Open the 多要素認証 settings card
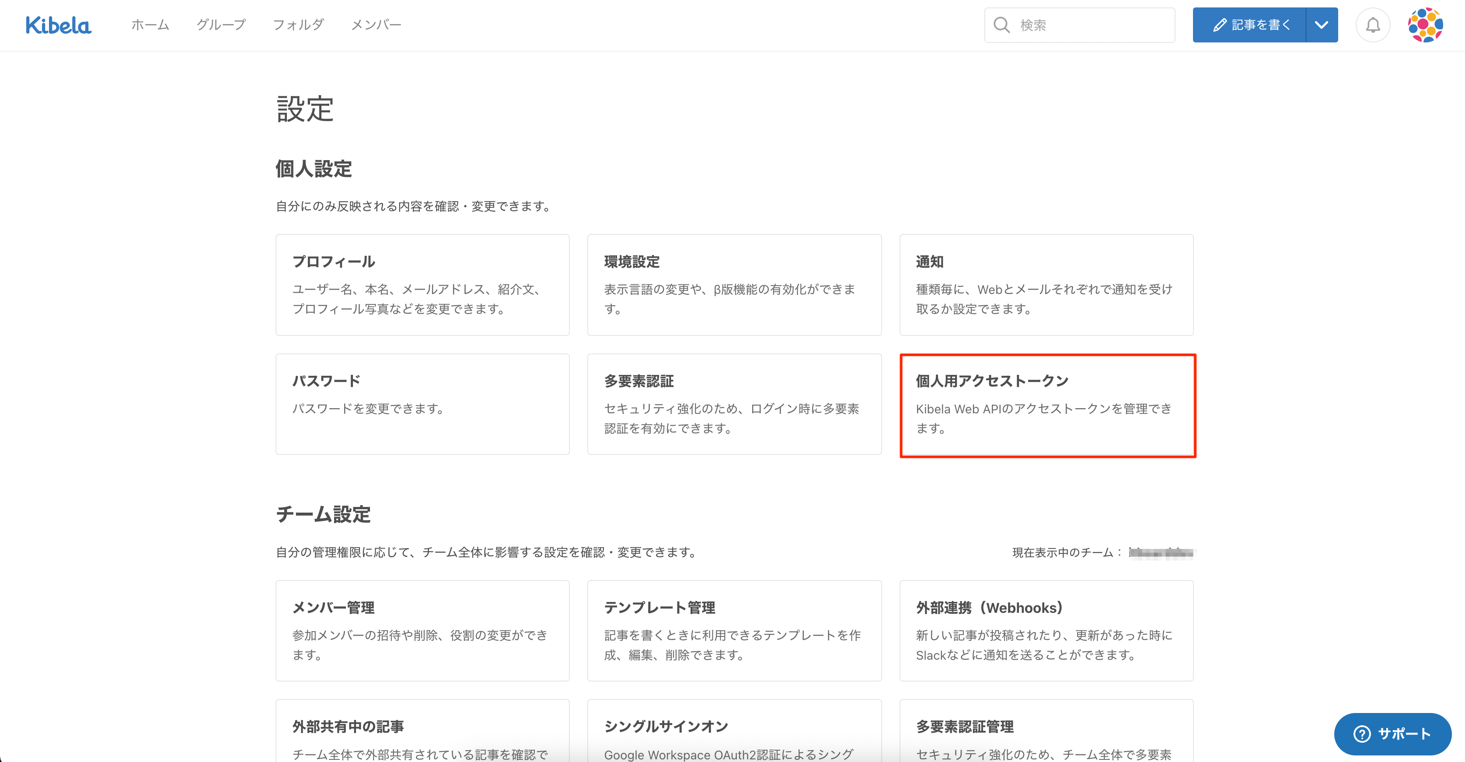Viewport: 1465px width, 762px height. click(734, 404)
